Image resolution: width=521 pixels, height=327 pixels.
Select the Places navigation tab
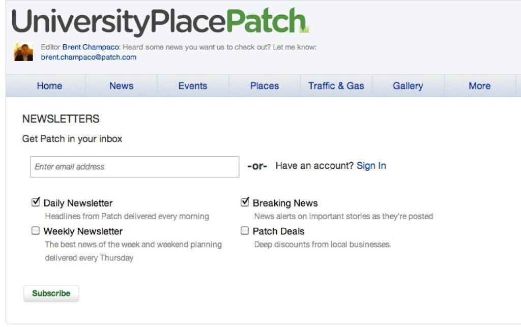(265, 86)
